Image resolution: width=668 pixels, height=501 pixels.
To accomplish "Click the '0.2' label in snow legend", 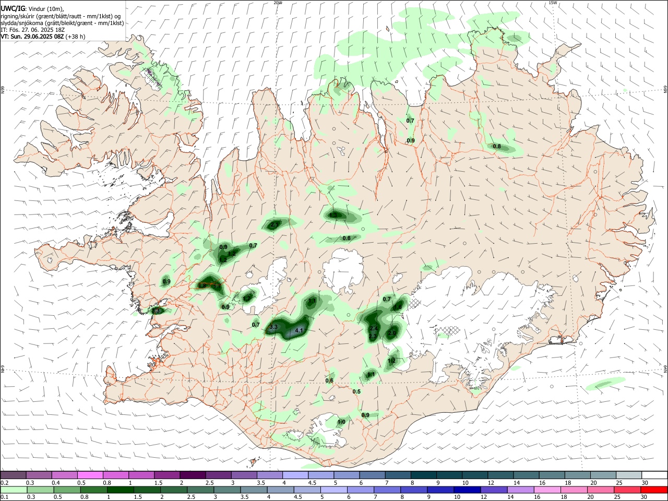I will point(4,483).
